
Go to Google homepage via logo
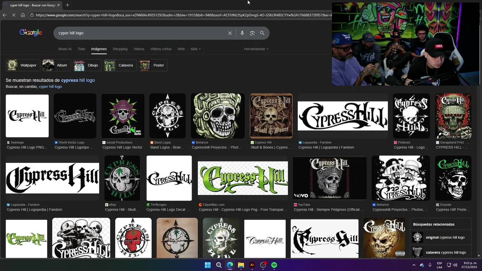pos(31,33)
